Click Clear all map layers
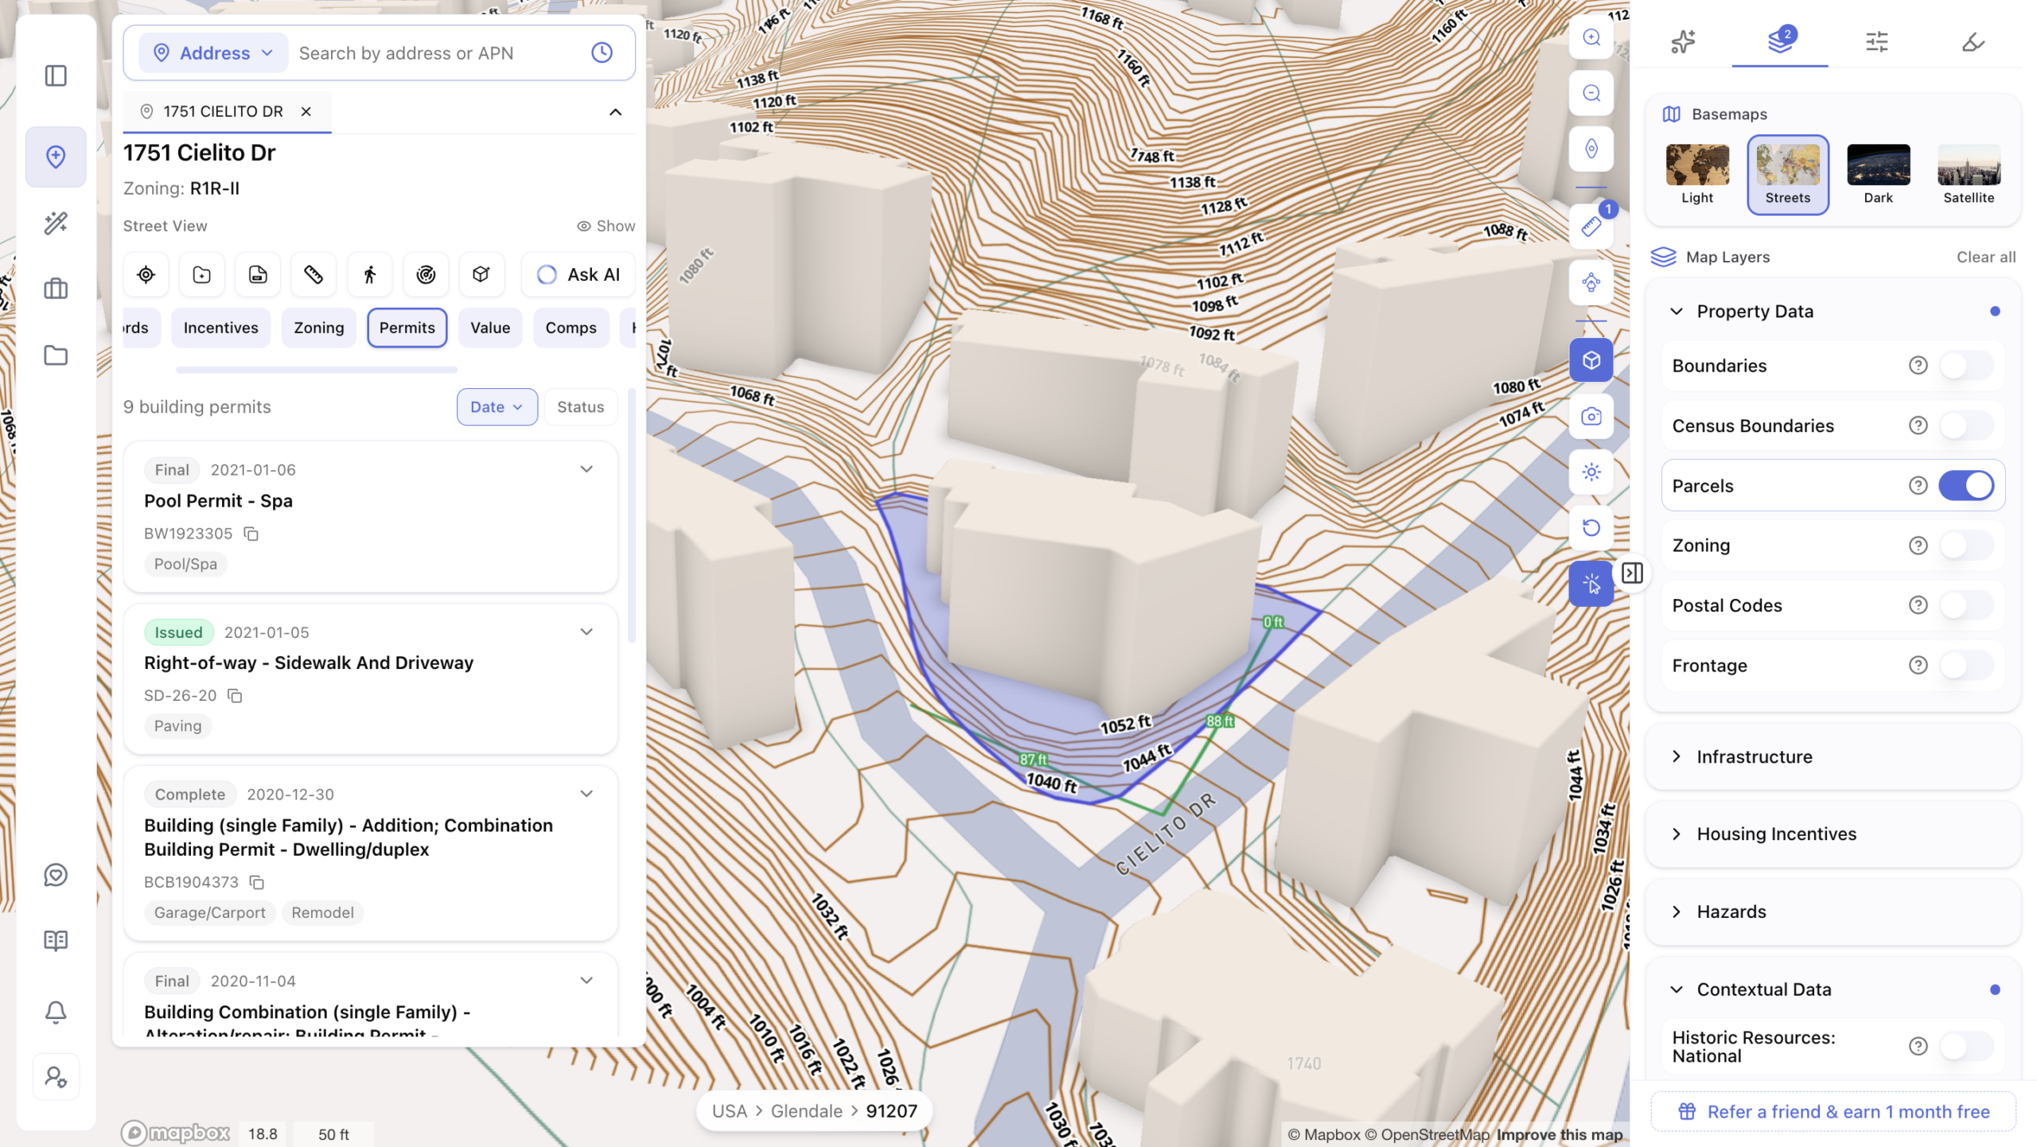 1986,257
